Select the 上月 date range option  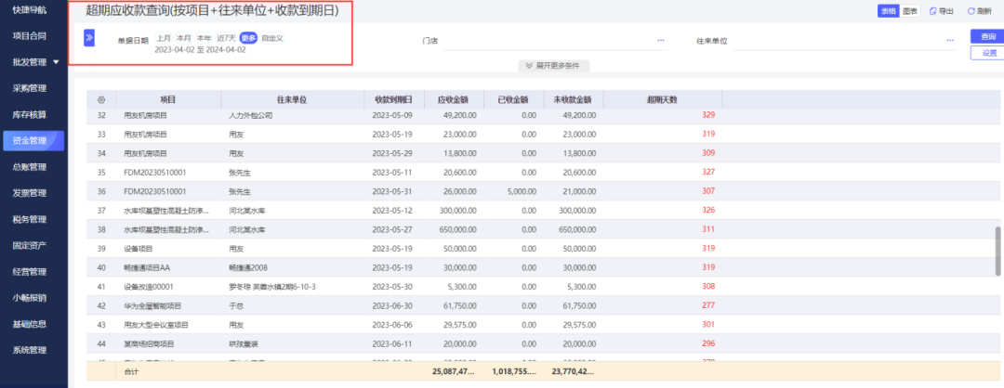point(164,38)
